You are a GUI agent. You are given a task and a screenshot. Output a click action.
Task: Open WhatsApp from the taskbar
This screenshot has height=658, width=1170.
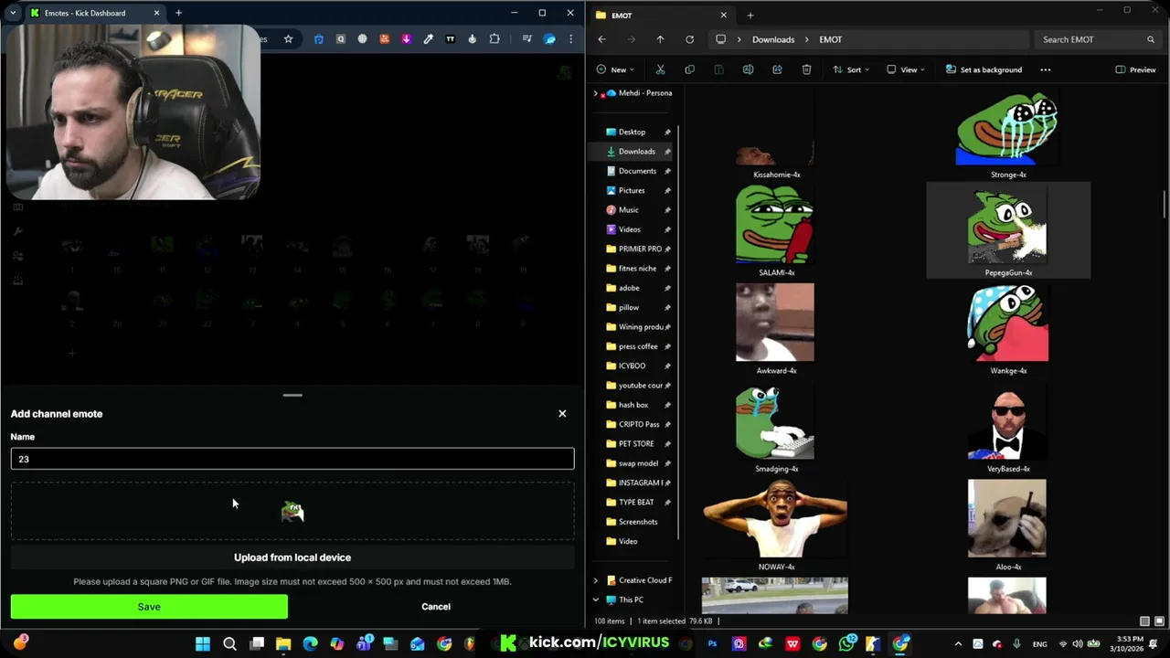[846, 643]
